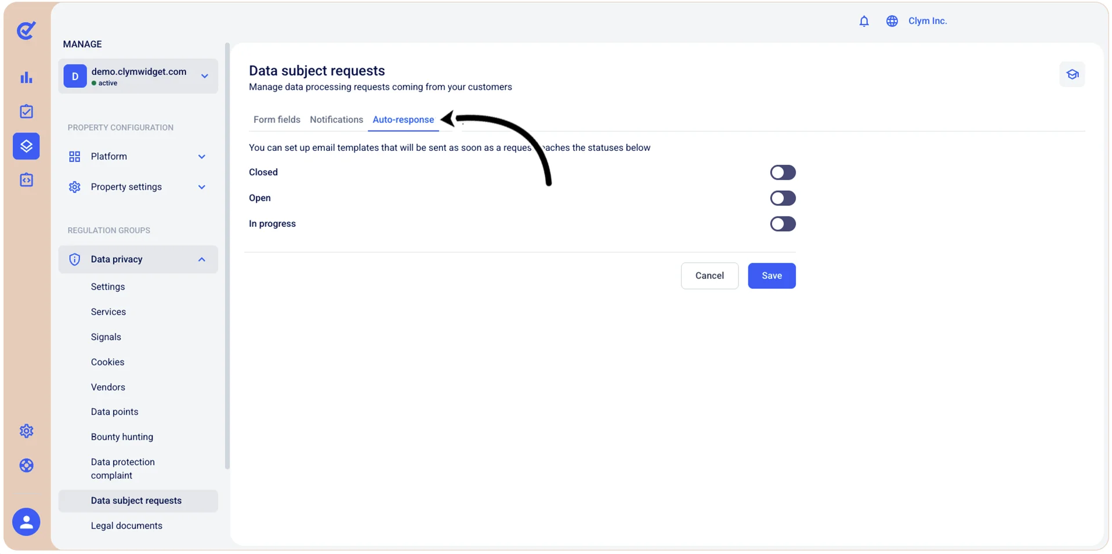Open the checklist tasks icon in sidebar
The width and height of the screenshot is (1112, 554).
pyautogui.click(x=26, y=111)
